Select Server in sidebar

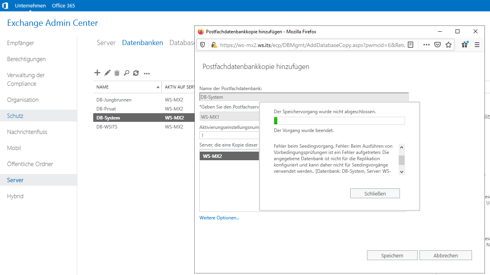pos(38,180)
